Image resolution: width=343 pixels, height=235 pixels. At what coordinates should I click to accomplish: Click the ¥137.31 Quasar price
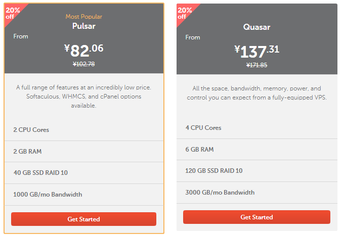point(256,52)
